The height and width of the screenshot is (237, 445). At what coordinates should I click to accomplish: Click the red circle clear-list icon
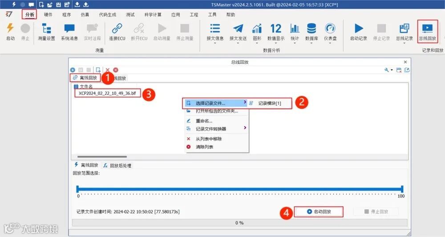[x=116, y=70]
